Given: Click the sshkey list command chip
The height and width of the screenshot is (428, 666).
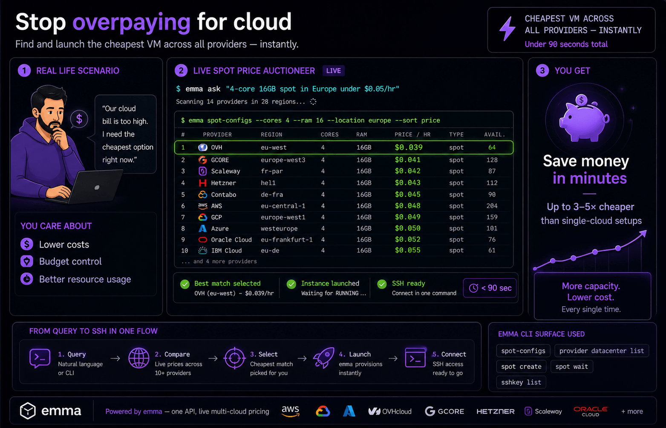Looking at the screenshot, I should [521, 382].
